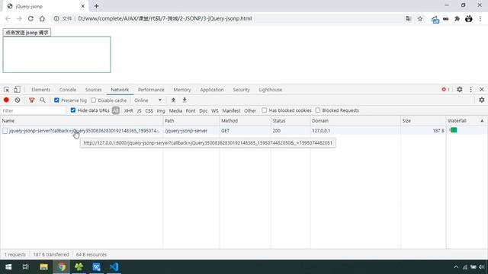Click the green waterfall timing bar
488x274 pixels.
(454, 130)
